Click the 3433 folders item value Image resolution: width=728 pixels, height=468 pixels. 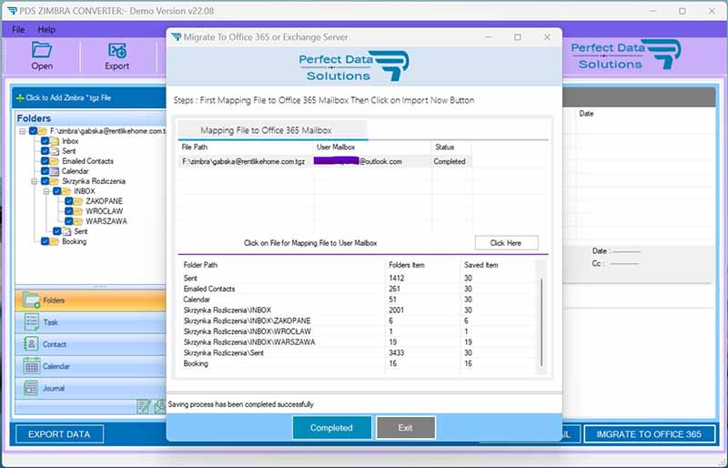[396, 352]
